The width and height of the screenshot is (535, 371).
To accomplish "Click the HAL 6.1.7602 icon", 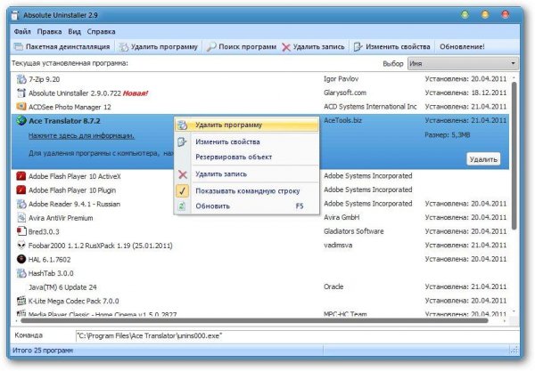I will point(21,259).
